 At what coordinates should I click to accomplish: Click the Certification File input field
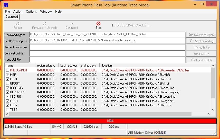click(107, 53)
